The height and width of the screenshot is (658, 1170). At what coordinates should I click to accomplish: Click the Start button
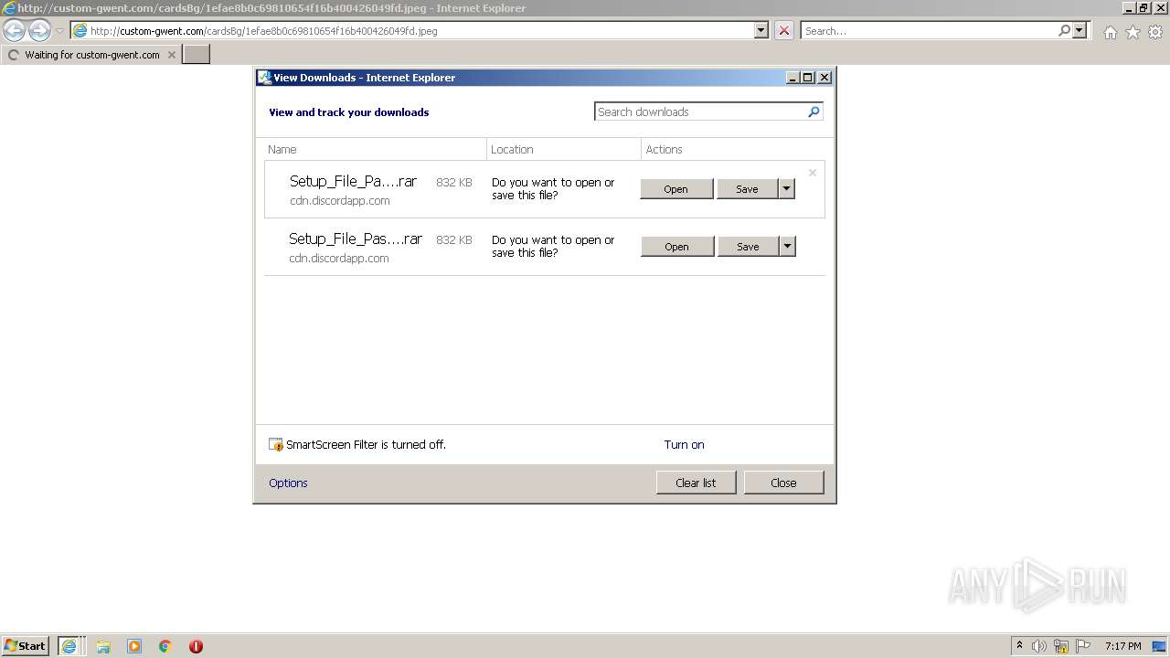[26, 646]
